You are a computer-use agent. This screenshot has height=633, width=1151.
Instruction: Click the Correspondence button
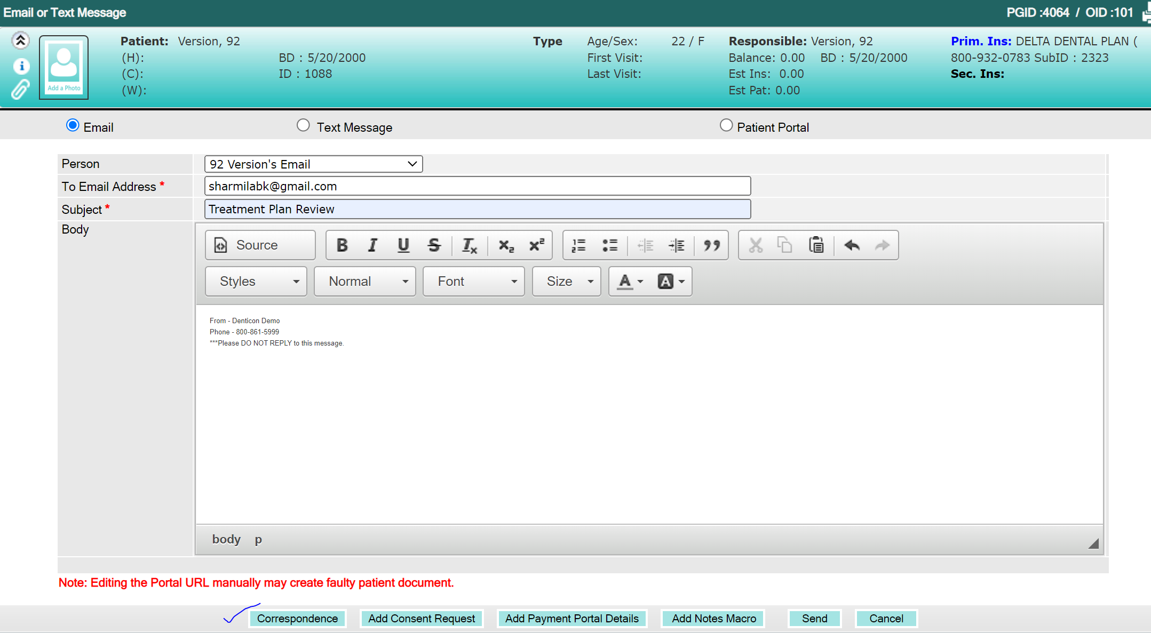click(x=297, y=619)
